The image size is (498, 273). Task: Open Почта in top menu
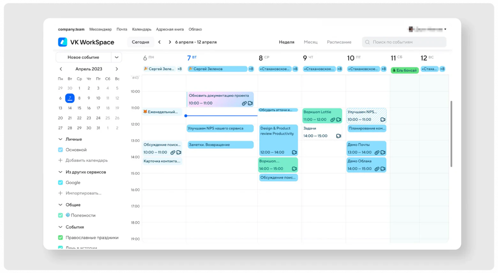122,29
